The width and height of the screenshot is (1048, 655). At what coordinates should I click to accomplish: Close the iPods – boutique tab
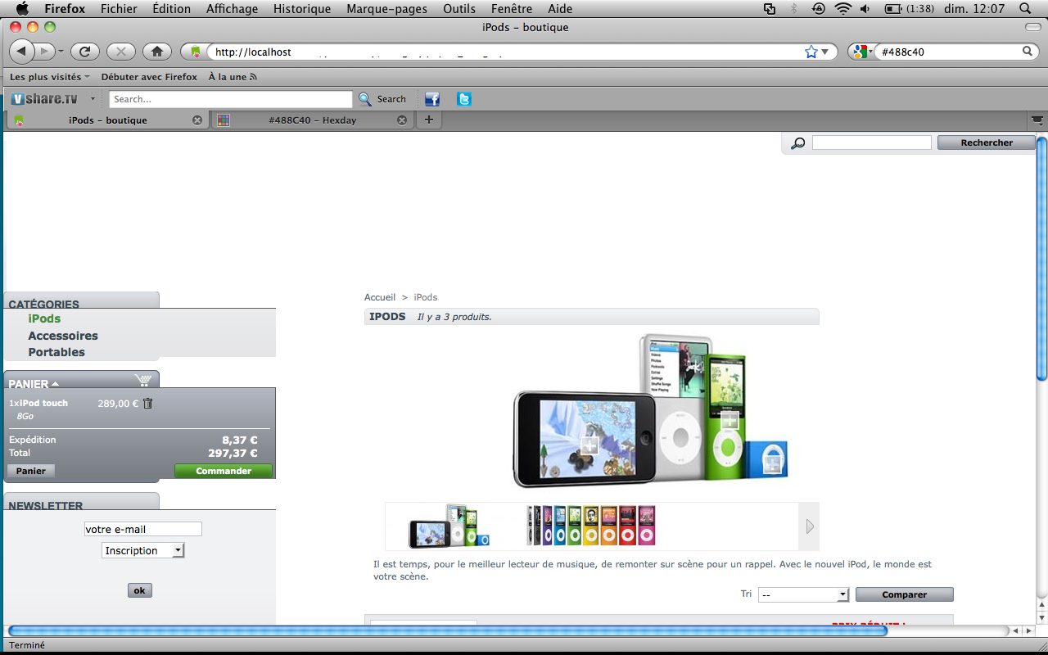tap(196, 120)
